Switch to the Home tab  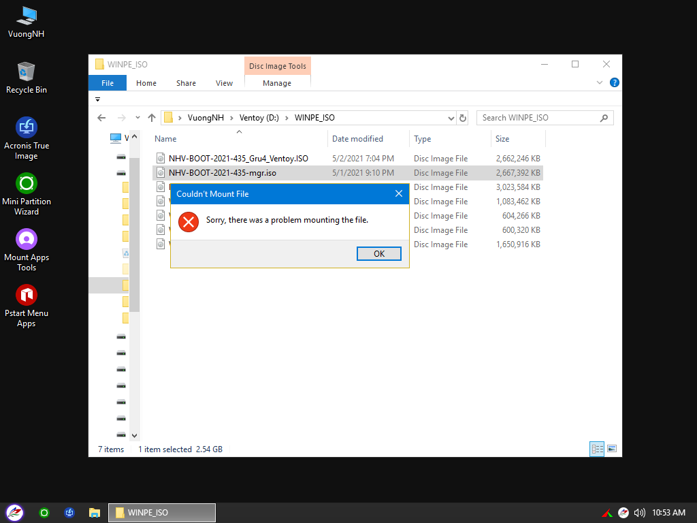tap(146, 83)
